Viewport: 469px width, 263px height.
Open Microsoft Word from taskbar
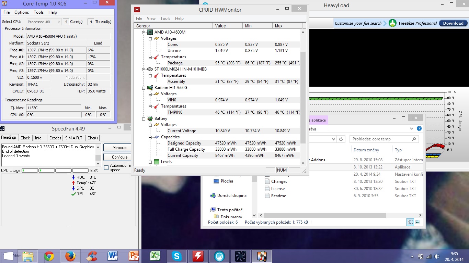click(x=112, y=256)
